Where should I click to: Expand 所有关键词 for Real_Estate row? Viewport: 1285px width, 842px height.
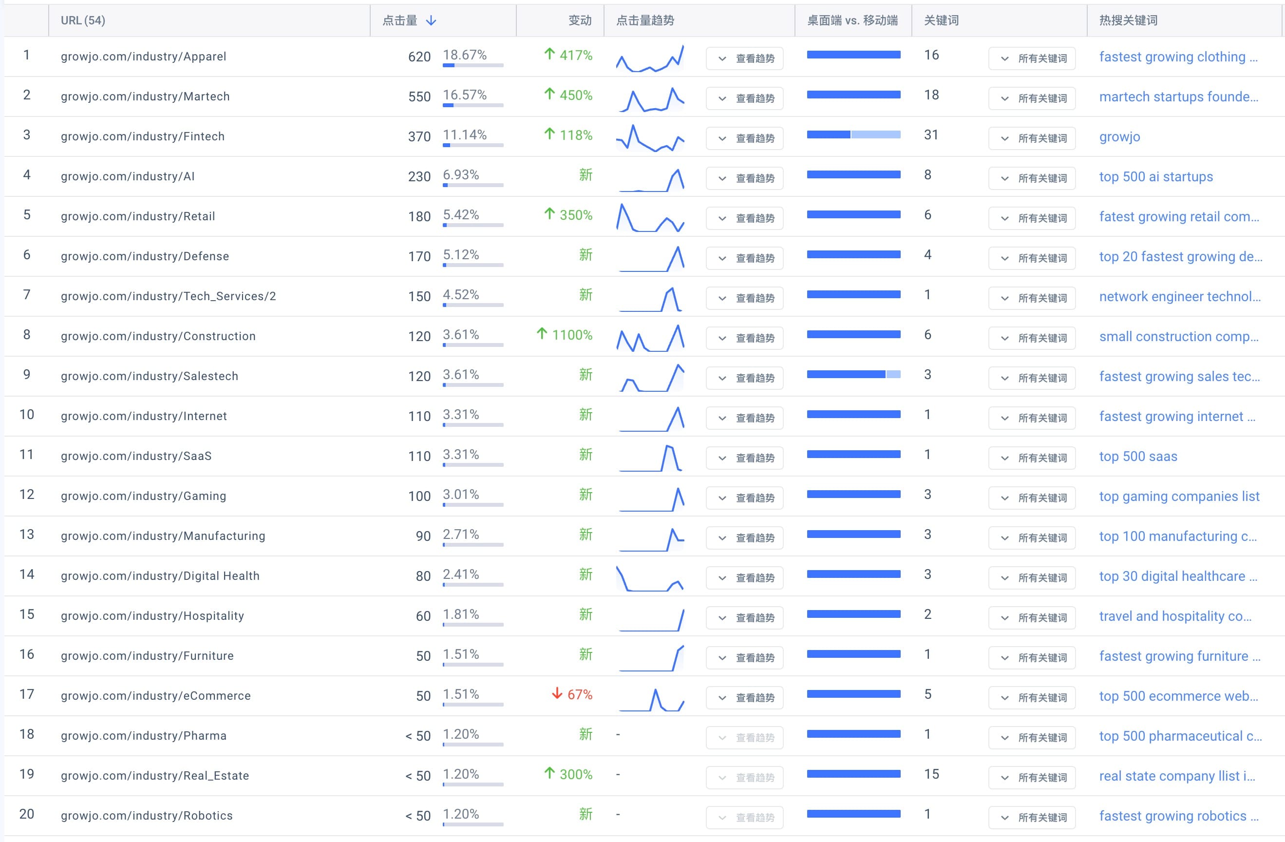coord(1032,778)
